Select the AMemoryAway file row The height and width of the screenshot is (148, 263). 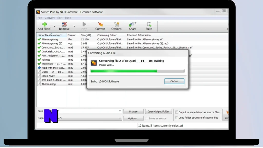tap(133, 39)
